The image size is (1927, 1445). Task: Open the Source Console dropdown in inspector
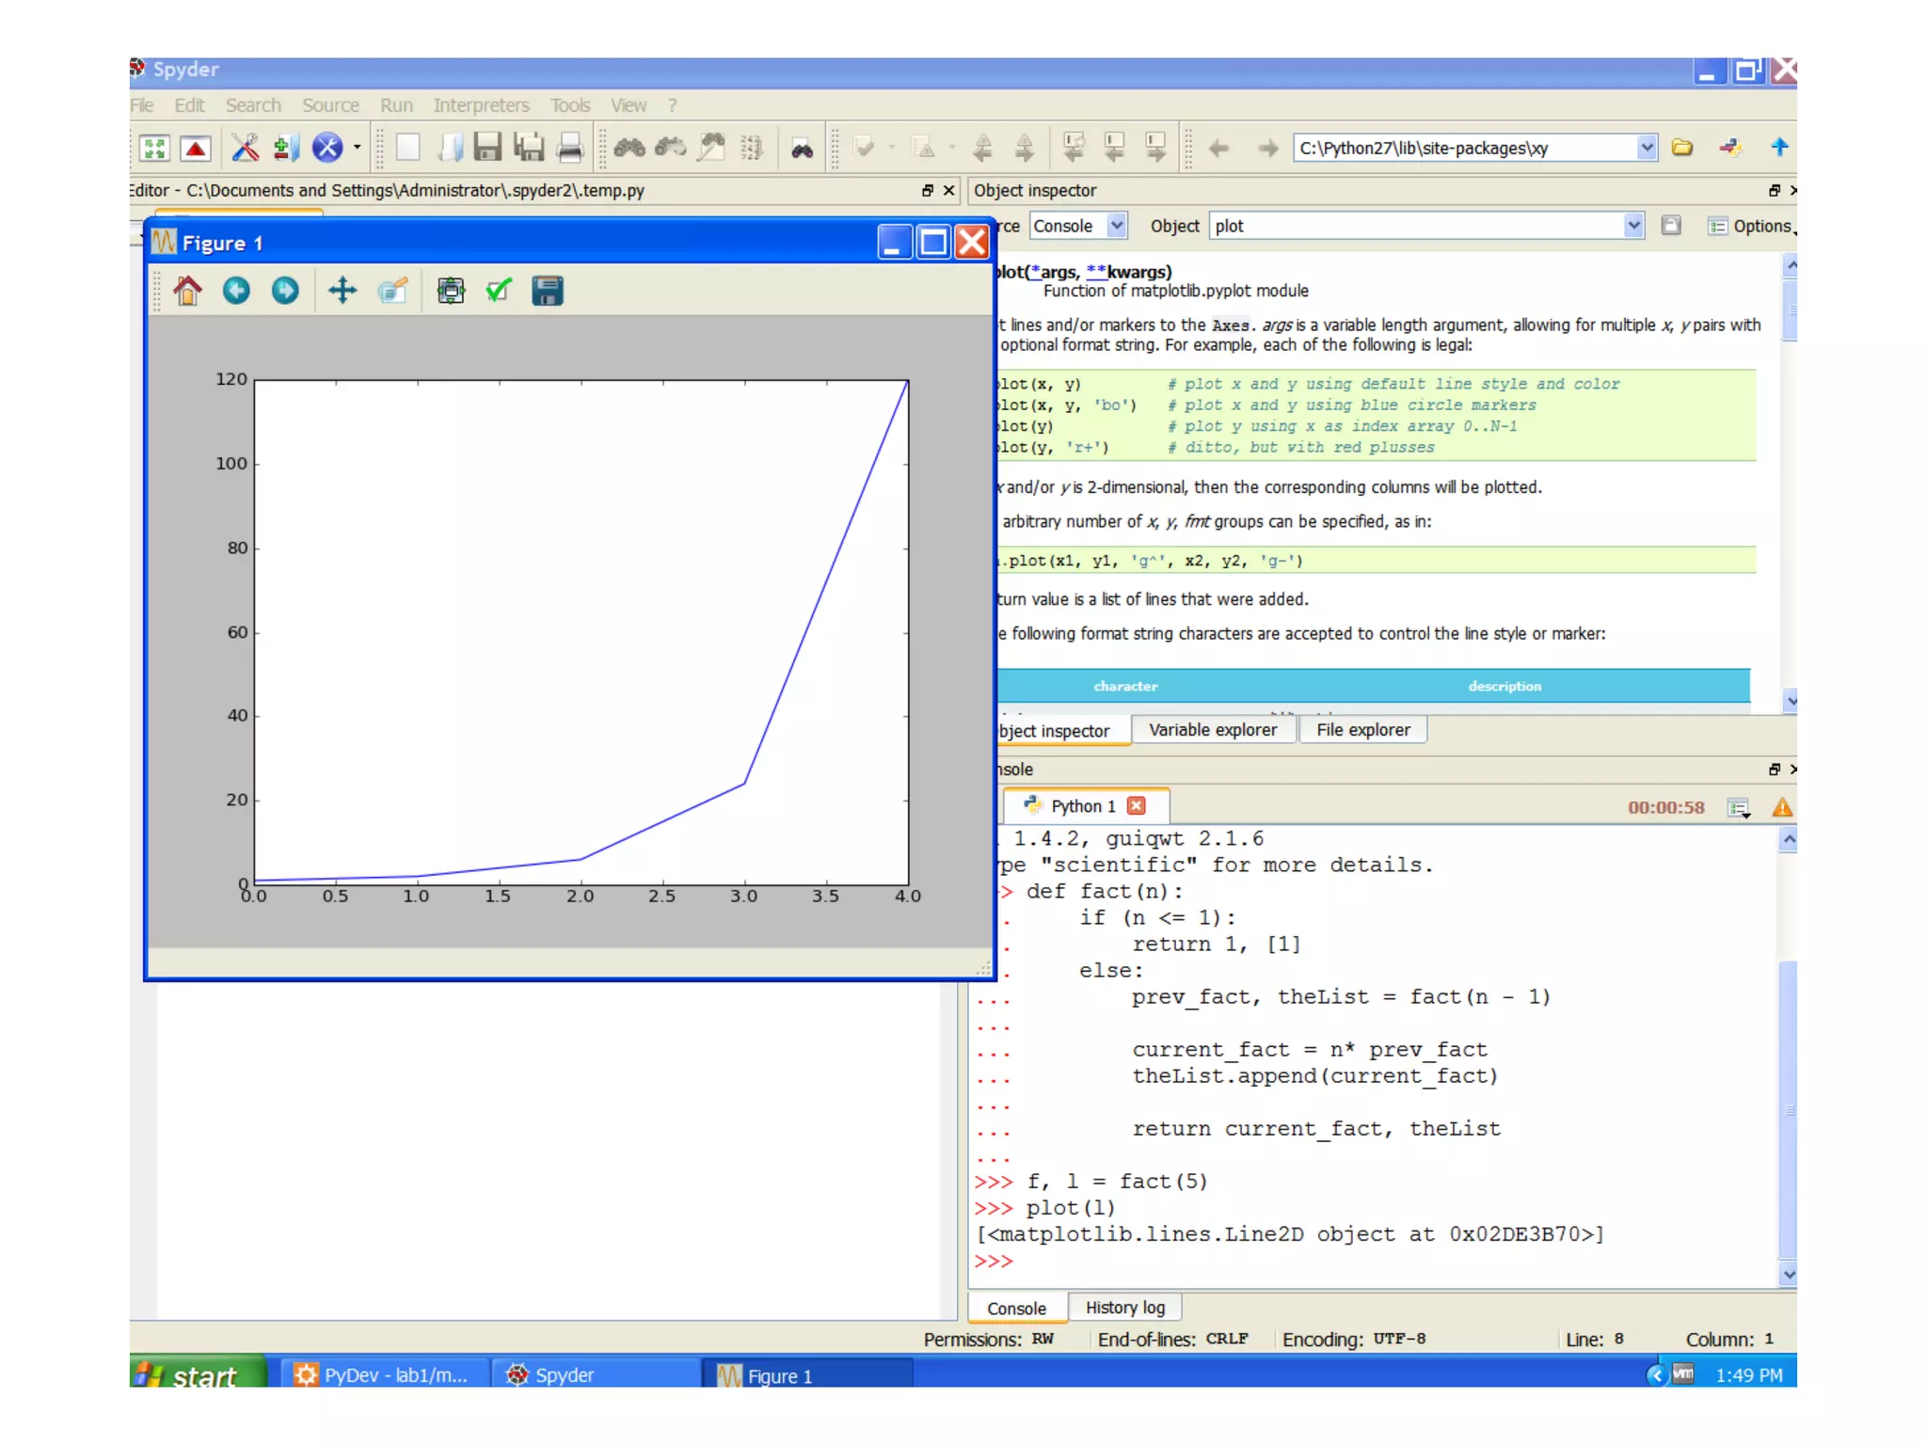point(1078,226)
